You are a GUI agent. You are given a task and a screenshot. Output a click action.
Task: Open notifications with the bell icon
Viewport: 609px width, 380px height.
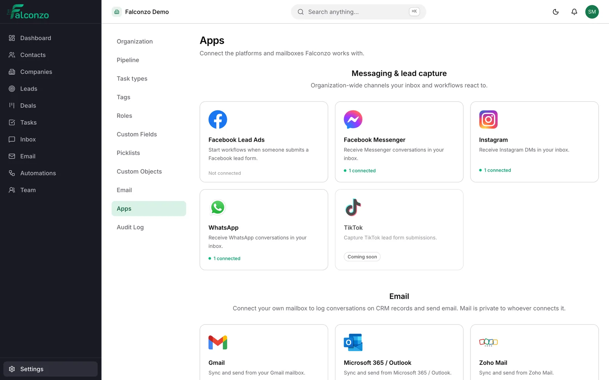574,12
